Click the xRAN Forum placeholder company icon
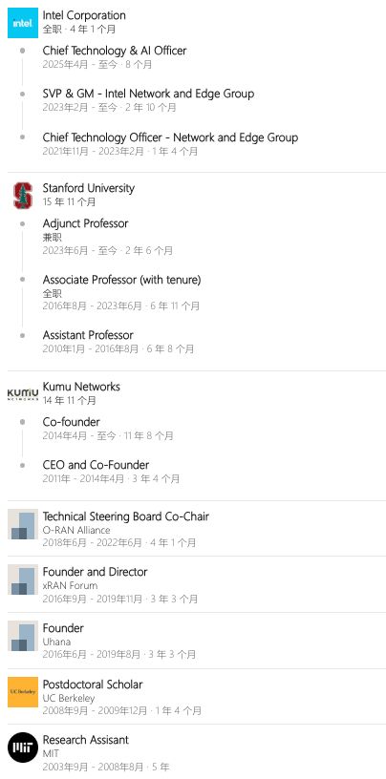The height and width of the screenshot is (779, 386). (x=23, y=579)
